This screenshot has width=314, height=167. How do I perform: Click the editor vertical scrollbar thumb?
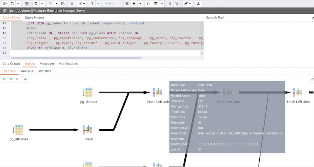202,53
